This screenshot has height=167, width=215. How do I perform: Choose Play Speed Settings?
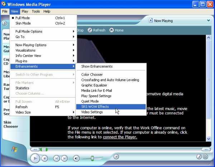tap(111, 96)
